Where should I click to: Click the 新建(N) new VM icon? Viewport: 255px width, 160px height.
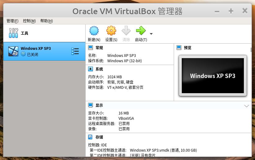94,31
